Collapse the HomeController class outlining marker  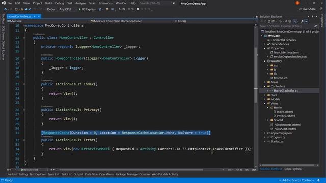click(x=24, y=38)
